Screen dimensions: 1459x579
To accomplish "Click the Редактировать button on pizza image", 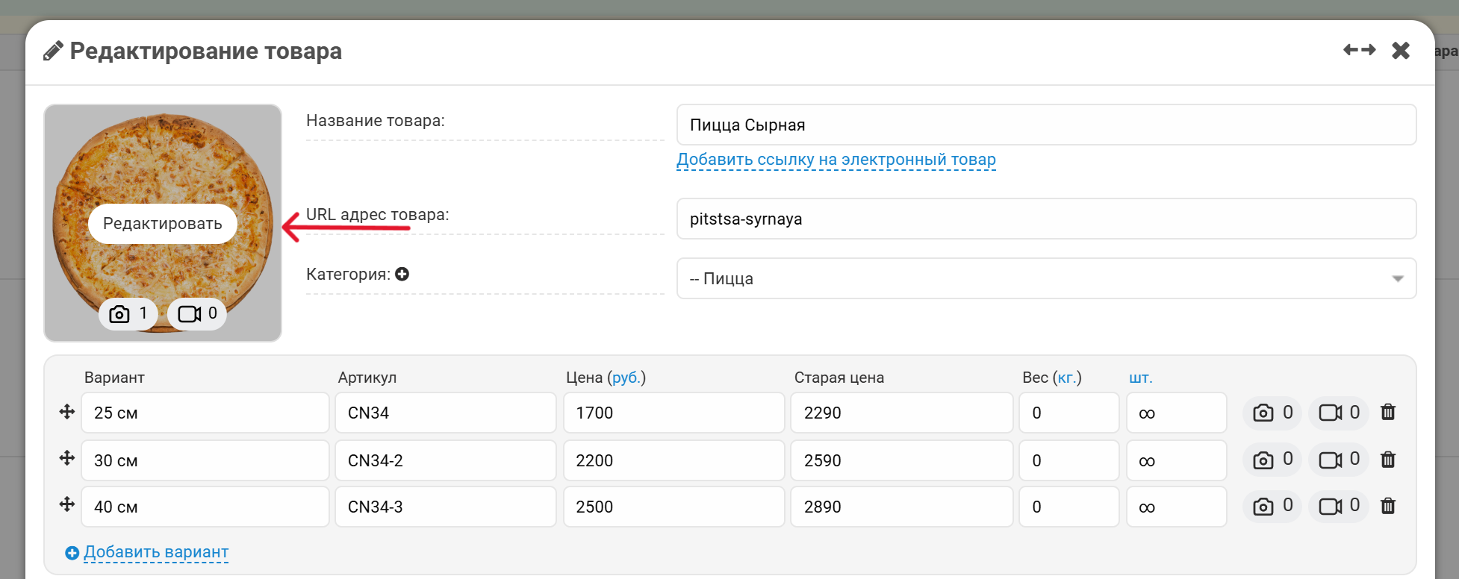I will (163, 224).
